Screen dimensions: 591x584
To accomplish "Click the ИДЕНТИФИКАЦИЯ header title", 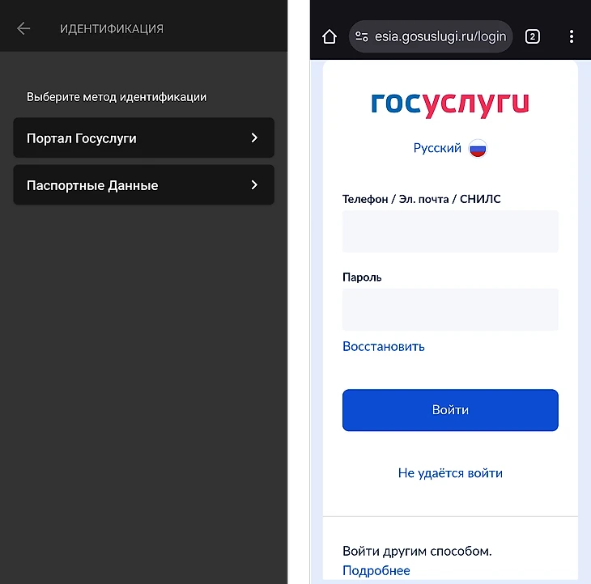I will click(112, 28).
